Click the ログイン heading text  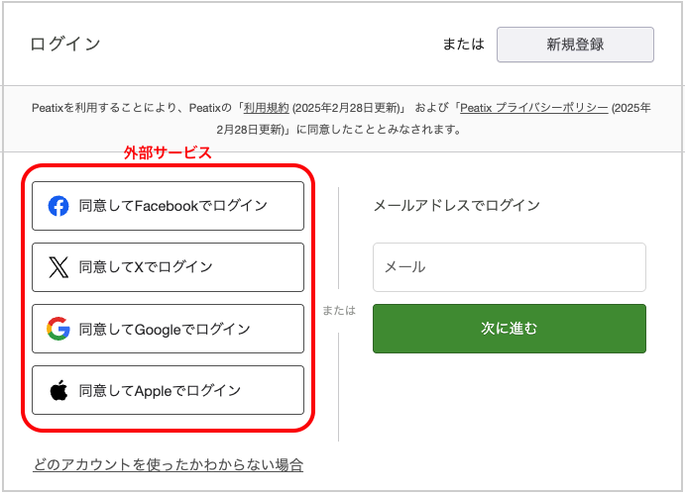tap(65, 45)
